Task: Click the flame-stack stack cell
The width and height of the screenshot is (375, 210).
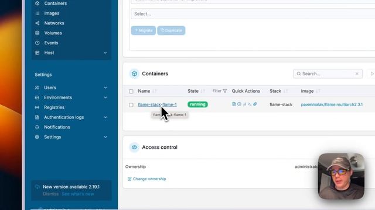Action: coord(281,104)
